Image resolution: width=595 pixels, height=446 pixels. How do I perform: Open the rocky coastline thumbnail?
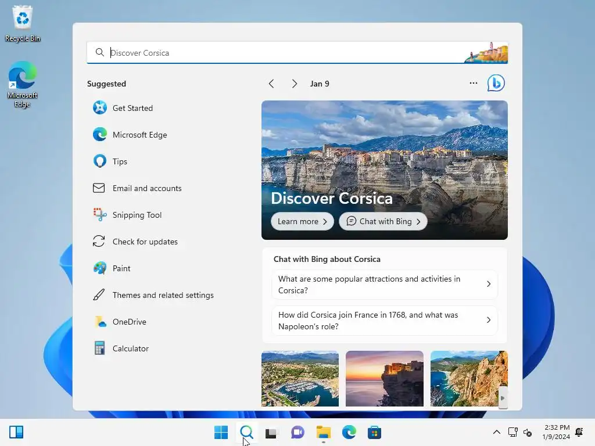point(469,379)
